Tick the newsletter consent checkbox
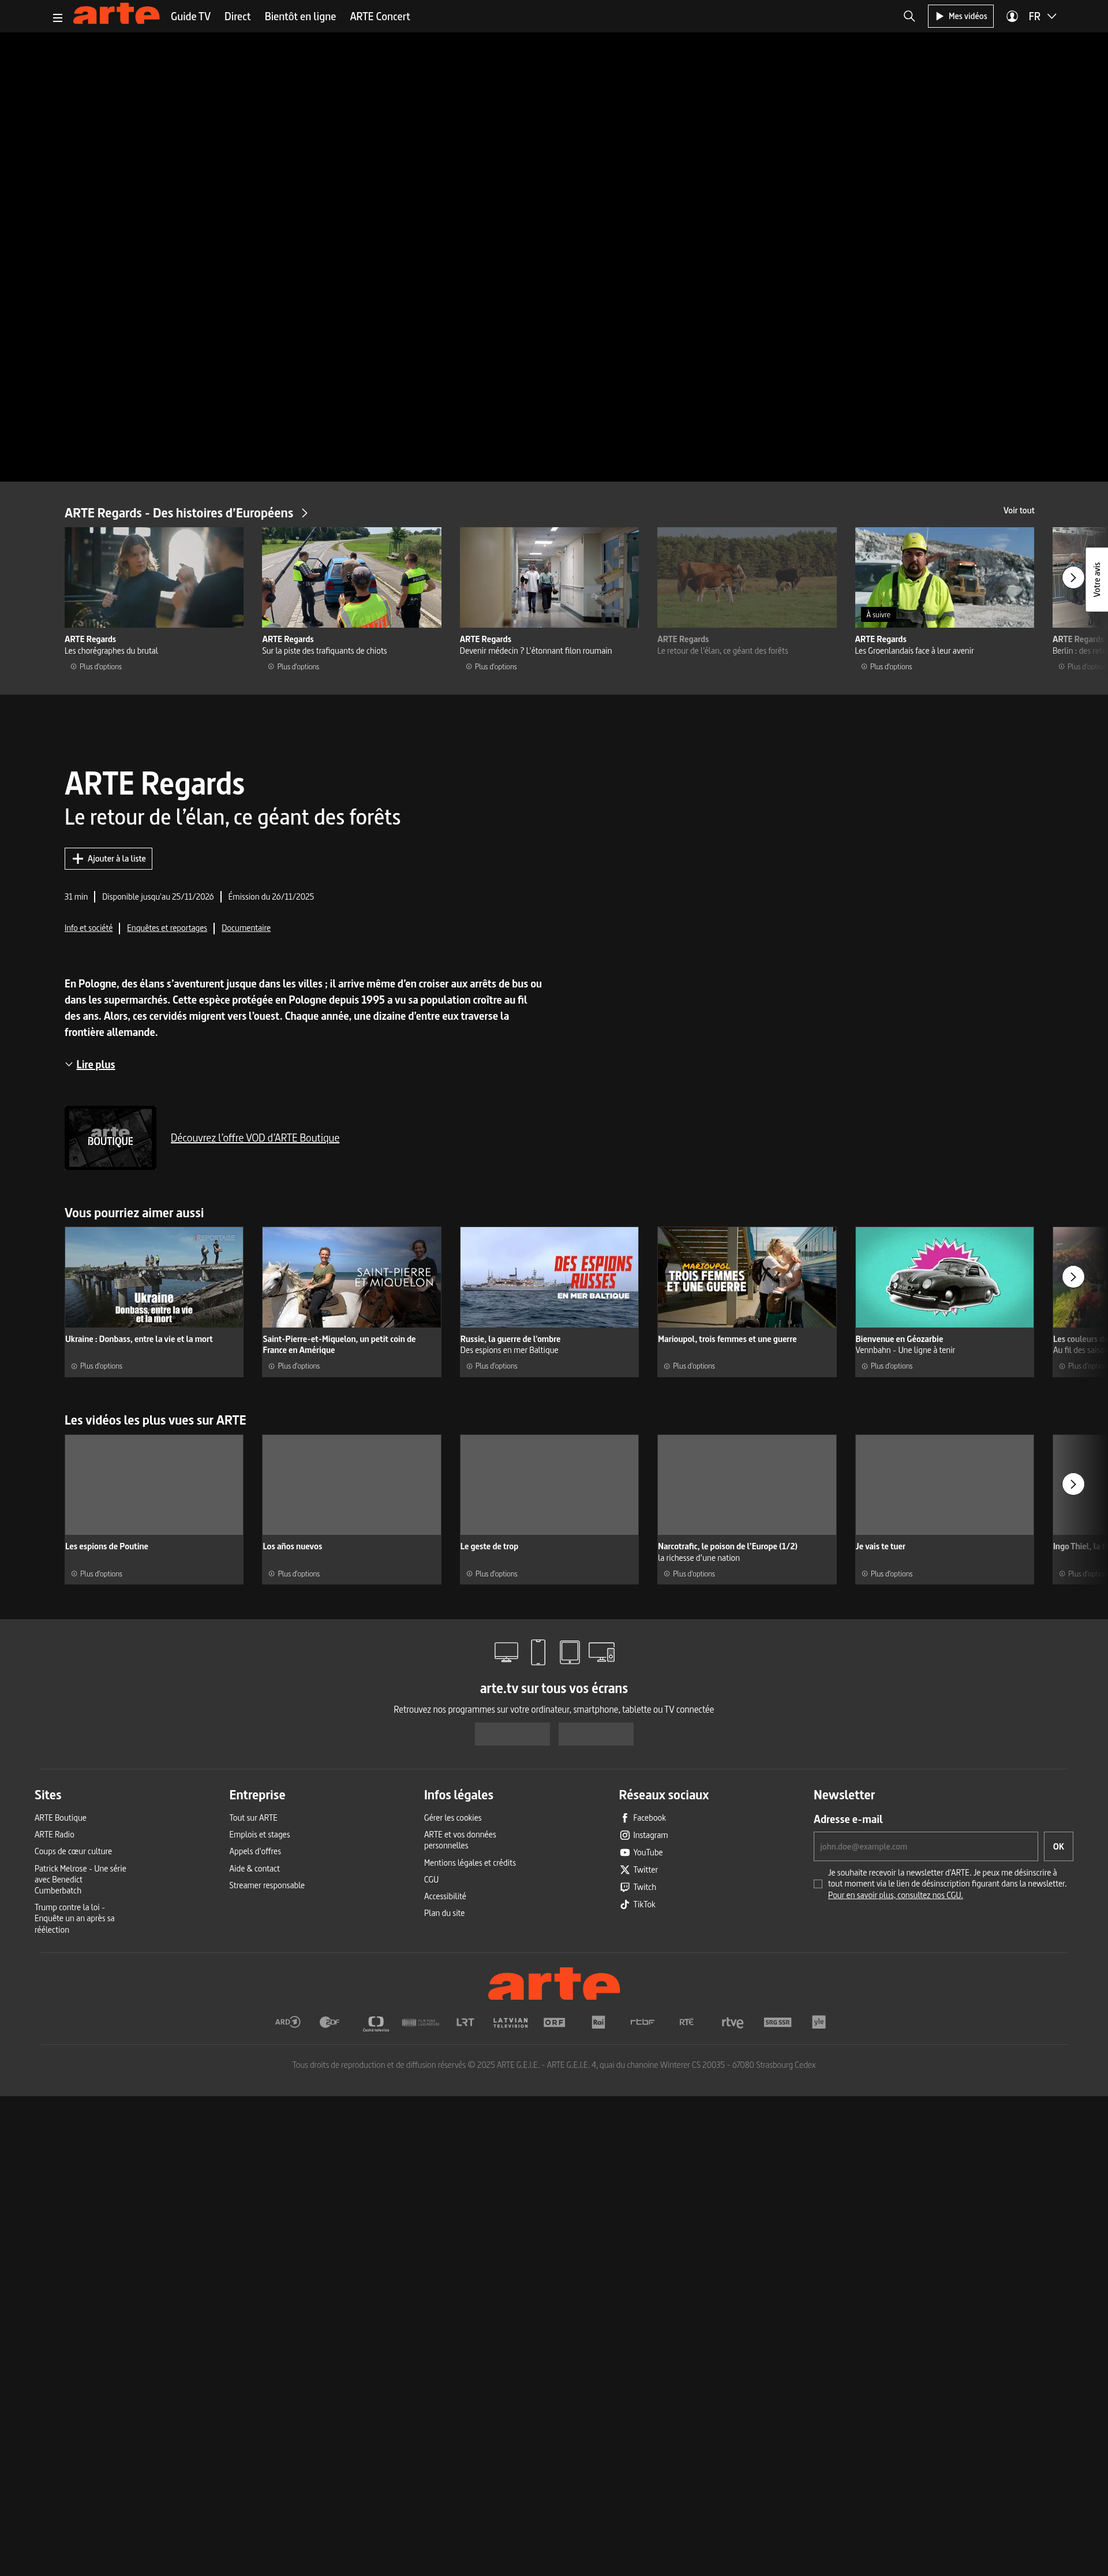1108x2576 pixels. click(x=817, y=1884)
